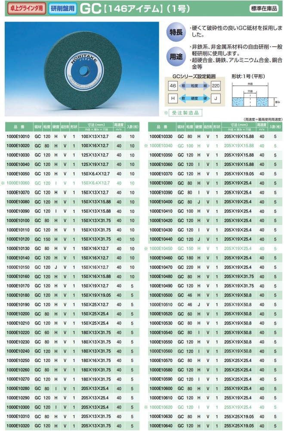
Task: Click grit 46 in row 1000E10510
Action: (190, 305)
